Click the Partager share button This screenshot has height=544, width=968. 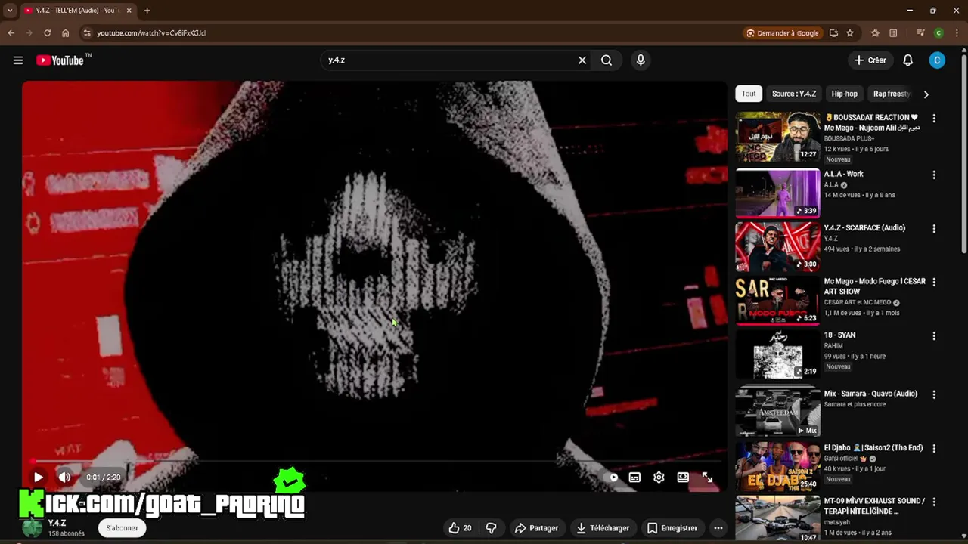coord(537,528)
